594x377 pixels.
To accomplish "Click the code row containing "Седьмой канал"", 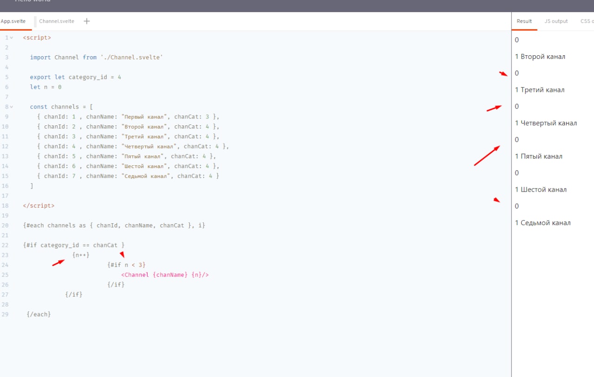I will [128, 176].
